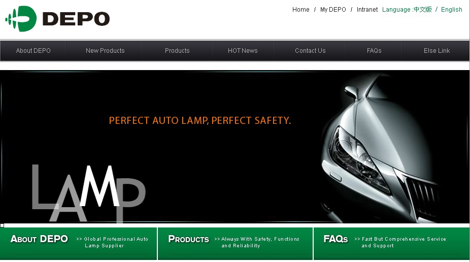Open the About DEPO menu item
This screenshot has width=470, height=262.
point(33,51)
